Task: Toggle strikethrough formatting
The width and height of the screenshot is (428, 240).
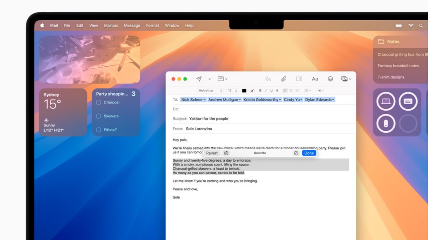Action: pos(277,91)
